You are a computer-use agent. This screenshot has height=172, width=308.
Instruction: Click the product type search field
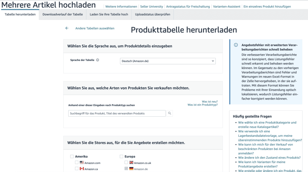pos(117,113)
